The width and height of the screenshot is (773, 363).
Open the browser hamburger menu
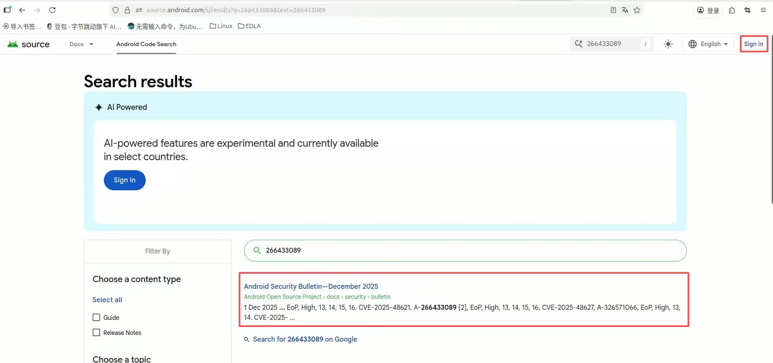tap(763, 10)
